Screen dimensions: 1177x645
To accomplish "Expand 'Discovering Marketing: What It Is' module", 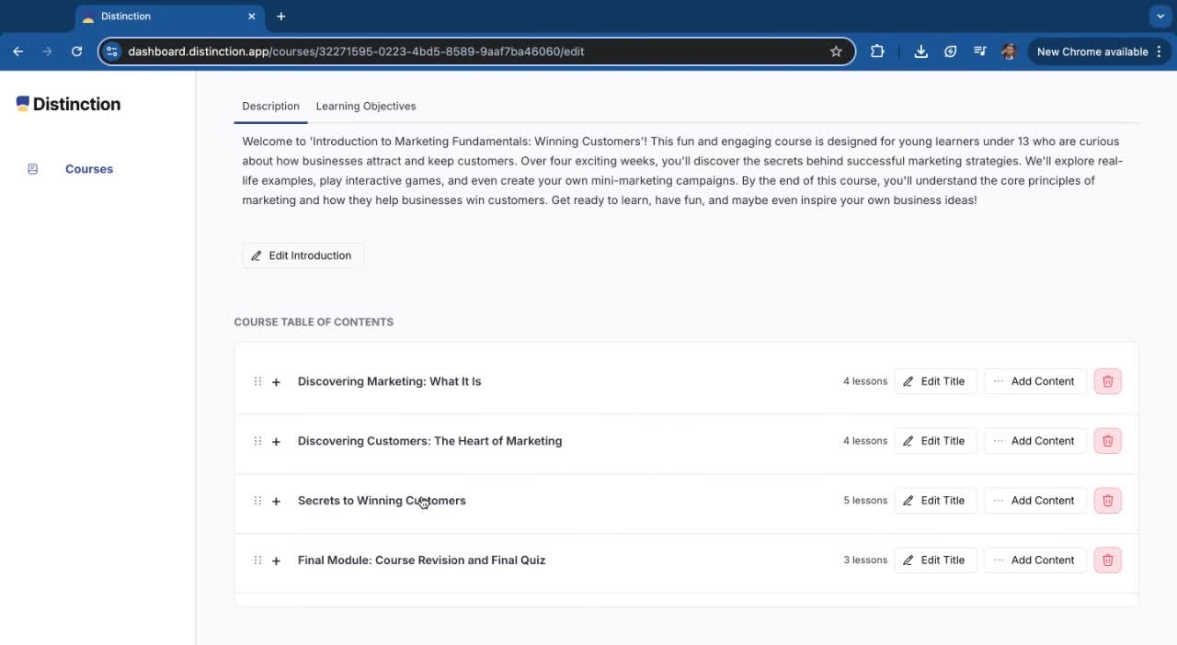I will (276, 382).
